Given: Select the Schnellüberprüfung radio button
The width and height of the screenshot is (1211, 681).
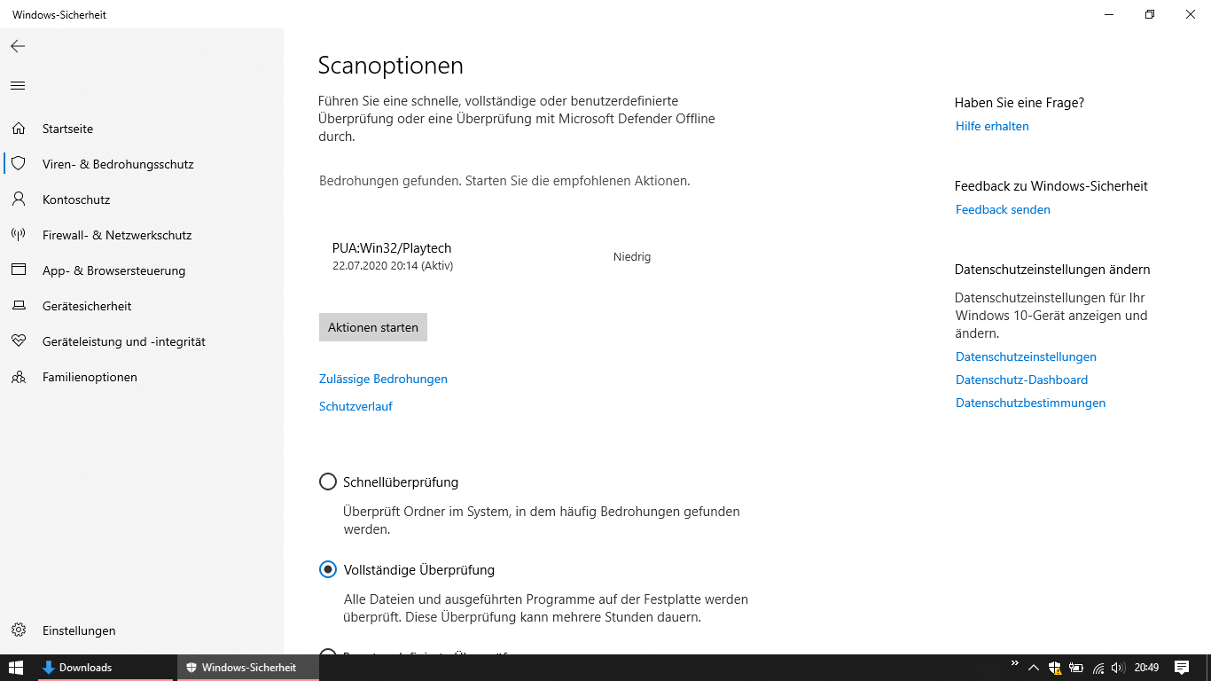Looking at the screenshot, I should coord(328,482).
